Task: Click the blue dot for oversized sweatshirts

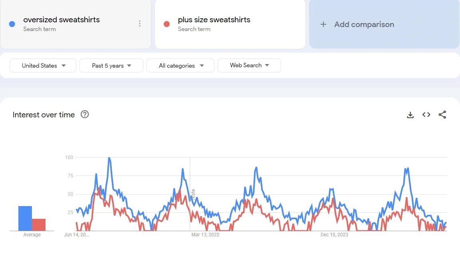Action: 12,24
